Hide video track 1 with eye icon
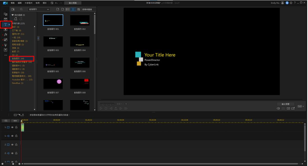This screenshot has height=166, width=308. (12, 127)
